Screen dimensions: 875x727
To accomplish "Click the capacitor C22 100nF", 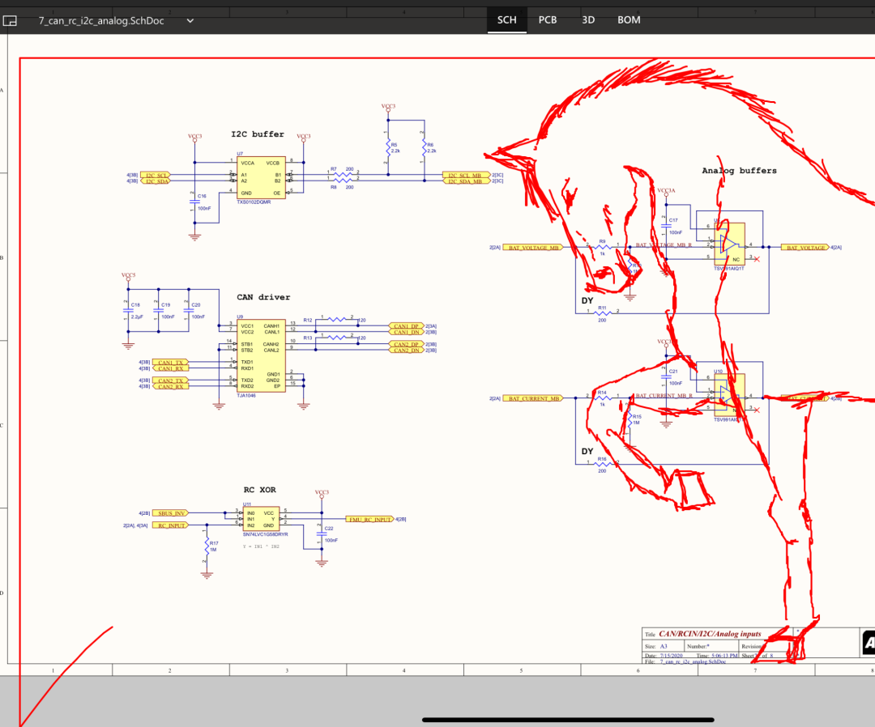I will [x=322, y=534].
